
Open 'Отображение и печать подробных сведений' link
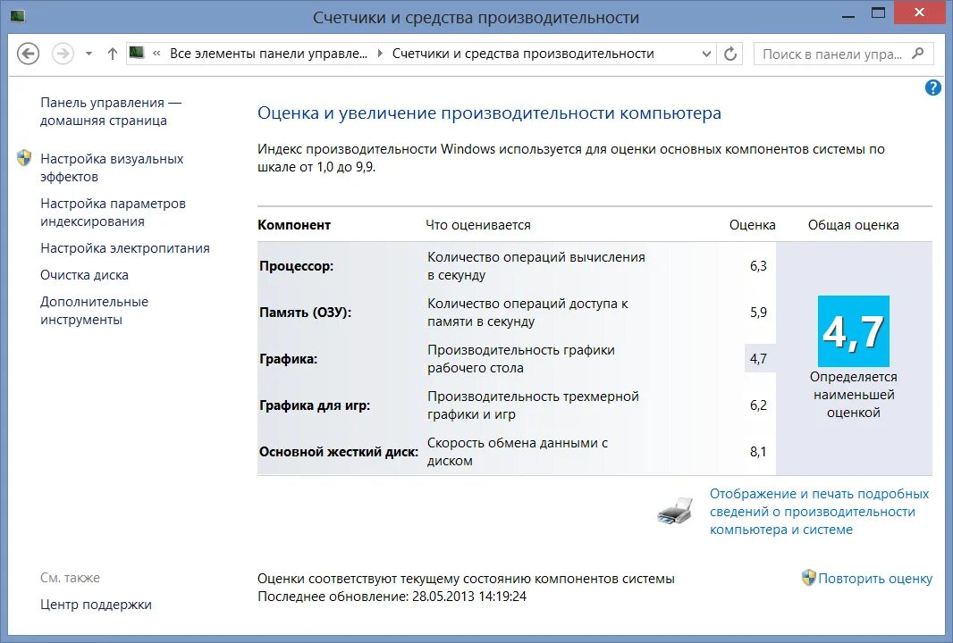click(819, 511)
